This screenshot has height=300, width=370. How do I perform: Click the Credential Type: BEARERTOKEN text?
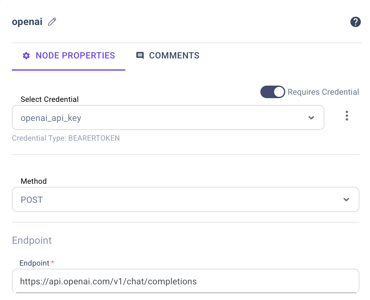(x=66, y=138)
